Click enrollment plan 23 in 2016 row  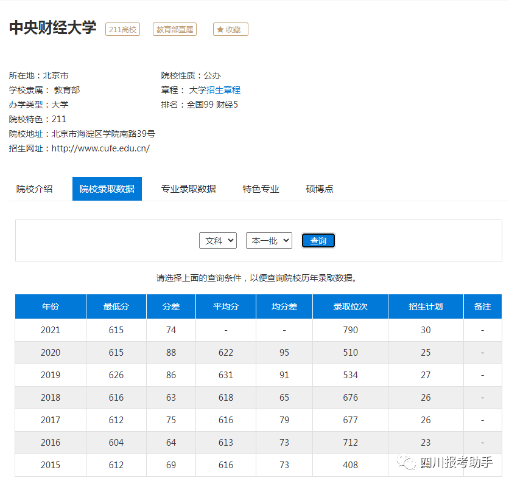click(x=426, y=443)
